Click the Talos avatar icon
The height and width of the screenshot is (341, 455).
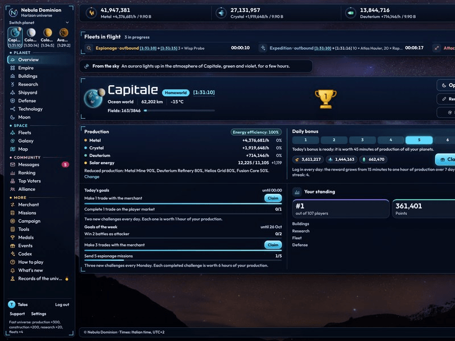11,304
